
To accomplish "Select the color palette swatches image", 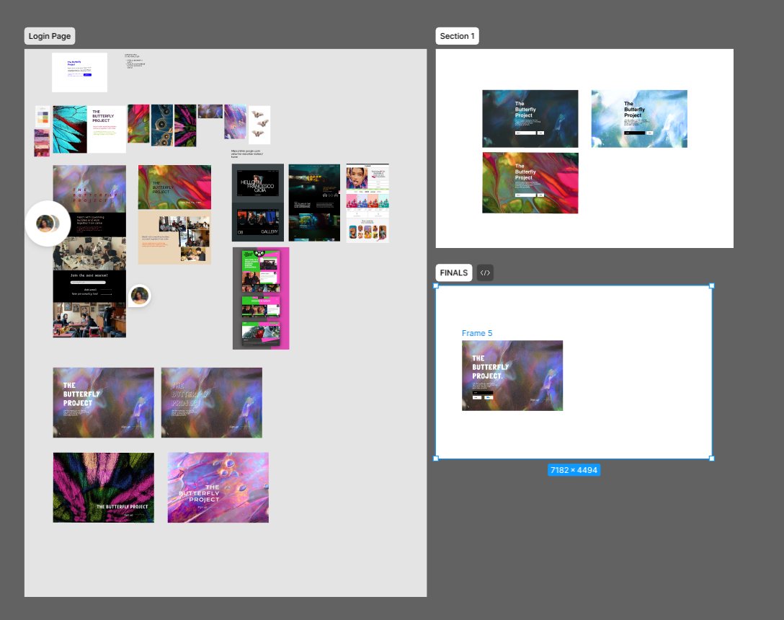I will click(x=43, y=116).
